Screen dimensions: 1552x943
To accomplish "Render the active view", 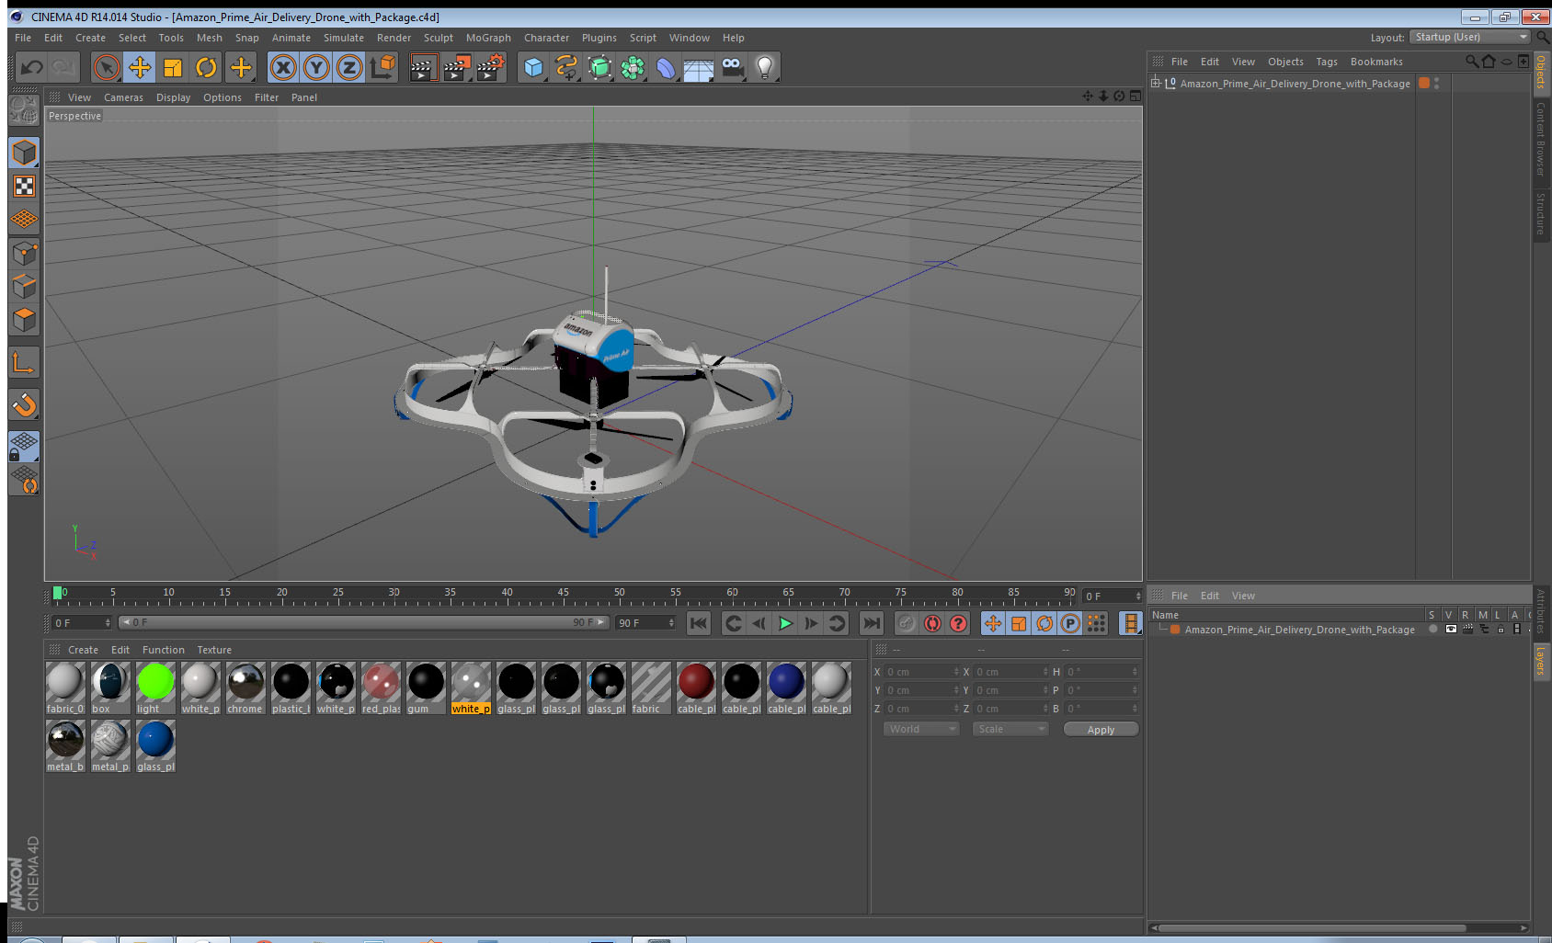I will click(x=422, y=67).
